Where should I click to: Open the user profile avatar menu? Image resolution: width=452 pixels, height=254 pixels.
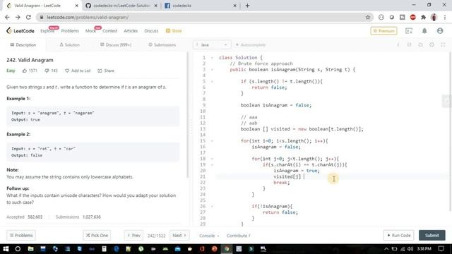[440, 31]
